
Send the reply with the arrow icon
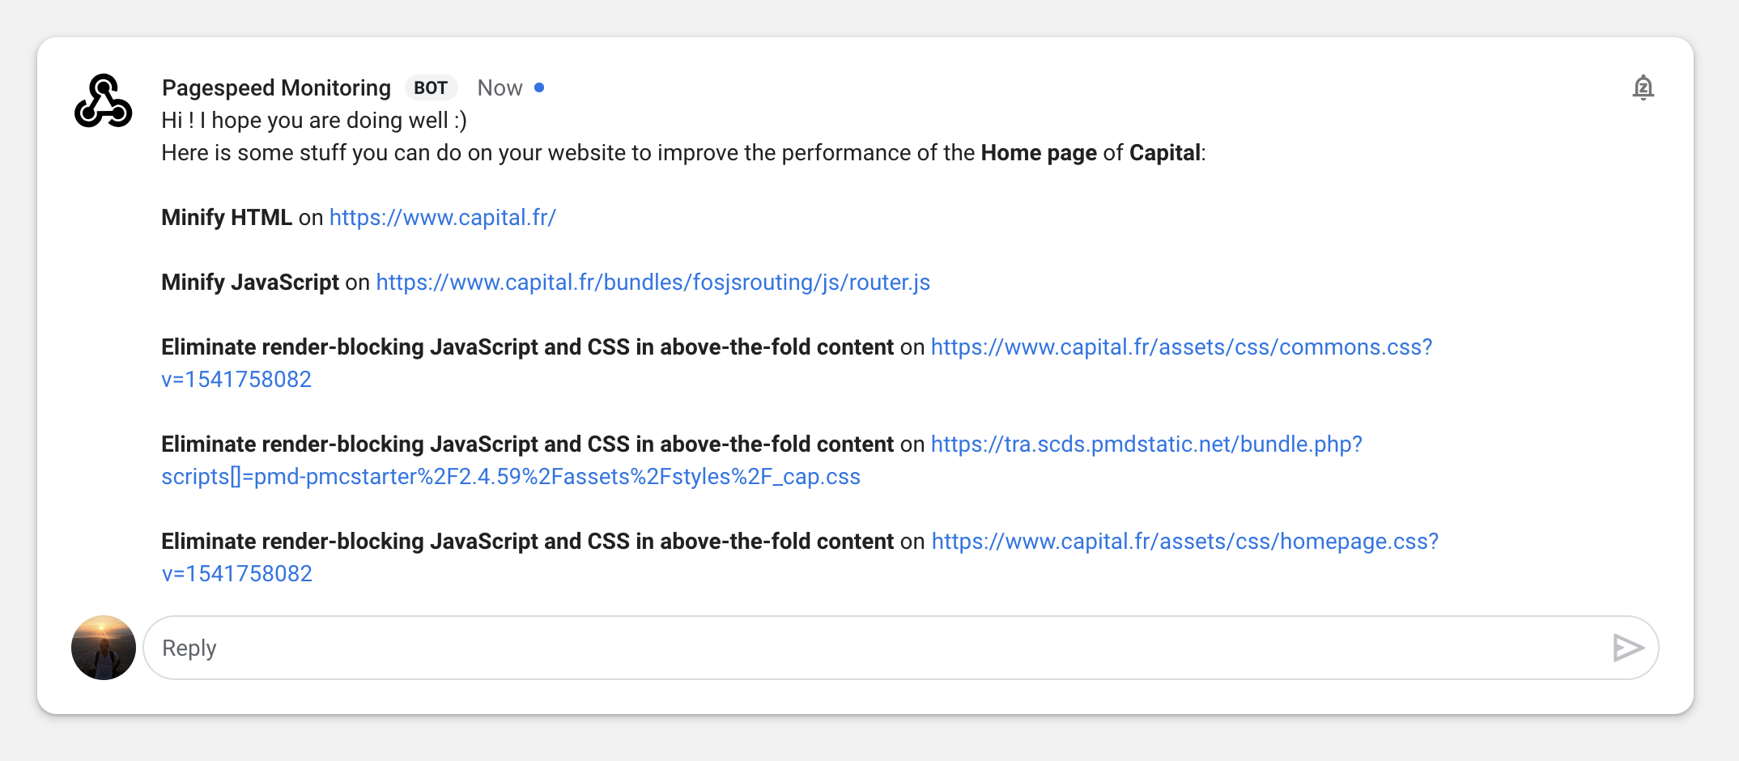point(1627,648)
